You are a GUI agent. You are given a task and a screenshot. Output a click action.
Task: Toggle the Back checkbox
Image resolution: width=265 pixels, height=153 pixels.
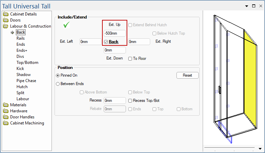[x=106, y=42]
